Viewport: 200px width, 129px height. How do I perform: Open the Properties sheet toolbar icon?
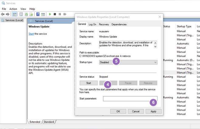coord(21,14)
